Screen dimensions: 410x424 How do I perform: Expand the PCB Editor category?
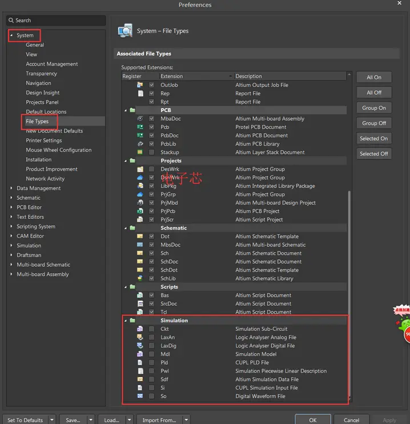pos(11,207)
